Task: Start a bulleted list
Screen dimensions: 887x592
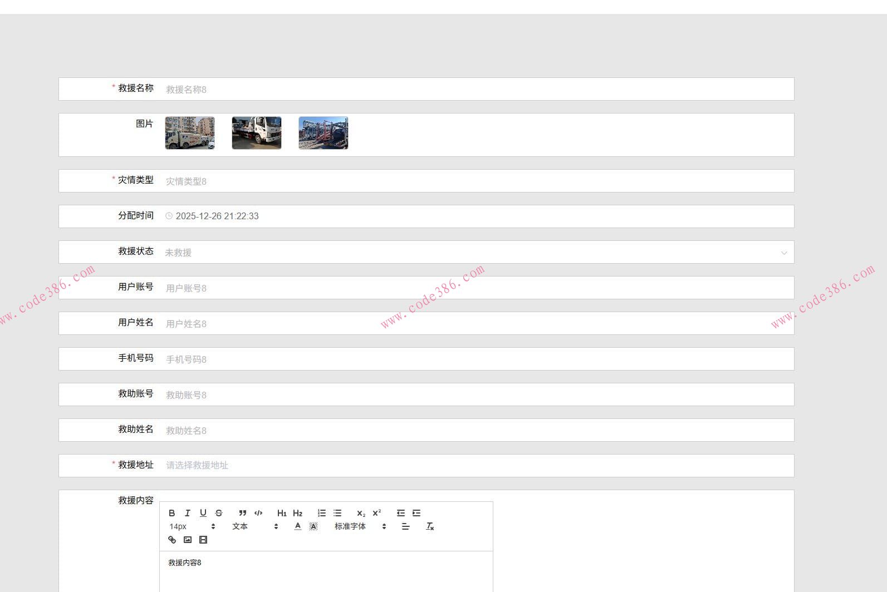Action: point(337,513)
